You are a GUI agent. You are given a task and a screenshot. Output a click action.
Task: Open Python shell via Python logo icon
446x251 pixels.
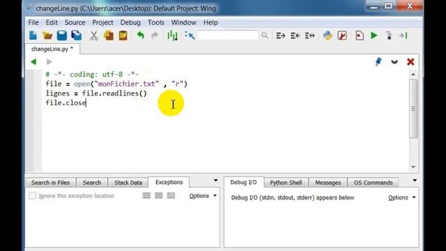(328, 36)
